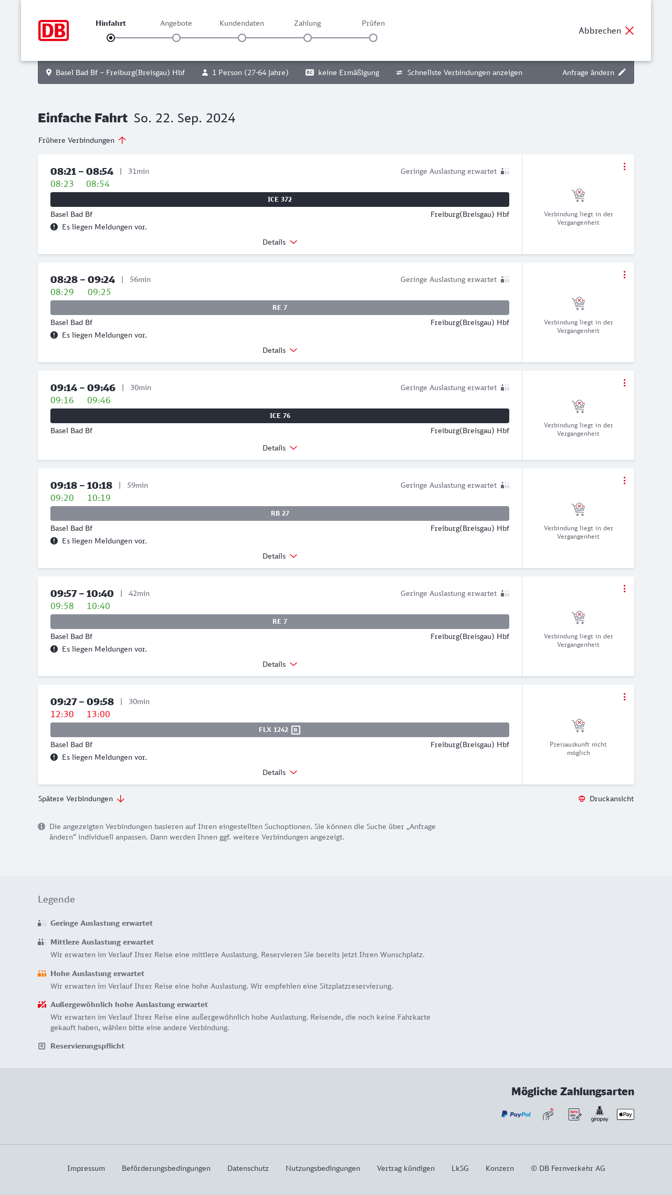Click the printer icon for Druckansicht
Screen dimensions: 672x1195
[x=582, y=799]
